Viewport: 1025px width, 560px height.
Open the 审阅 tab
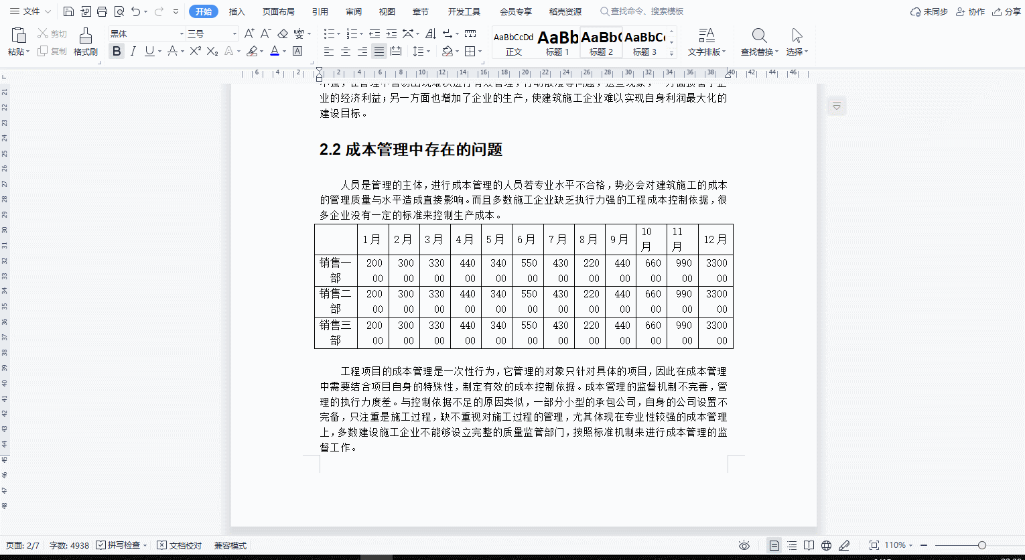(354, 11)
